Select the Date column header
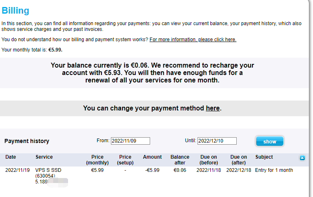 click(x=11, y=157)
